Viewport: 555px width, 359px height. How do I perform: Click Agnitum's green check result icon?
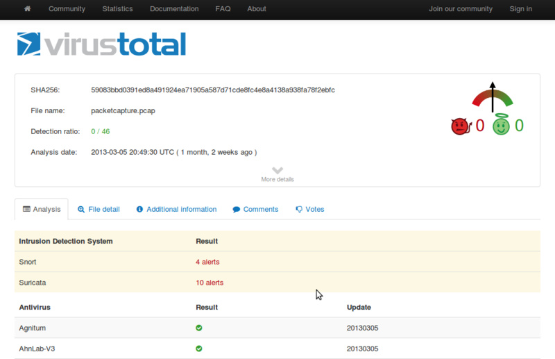pyautogui.click(x=199, y=328)
